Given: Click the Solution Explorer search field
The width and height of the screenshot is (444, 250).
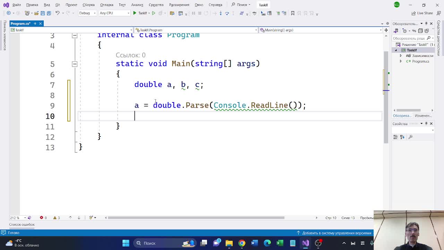Looking at the screenshot, I should point(413,38).
